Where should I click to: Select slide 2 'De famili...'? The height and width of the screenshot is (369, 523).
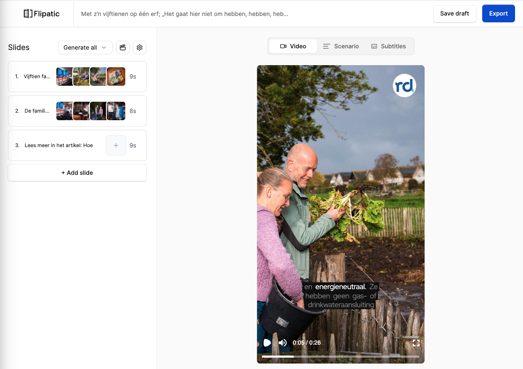click(77, 111)
